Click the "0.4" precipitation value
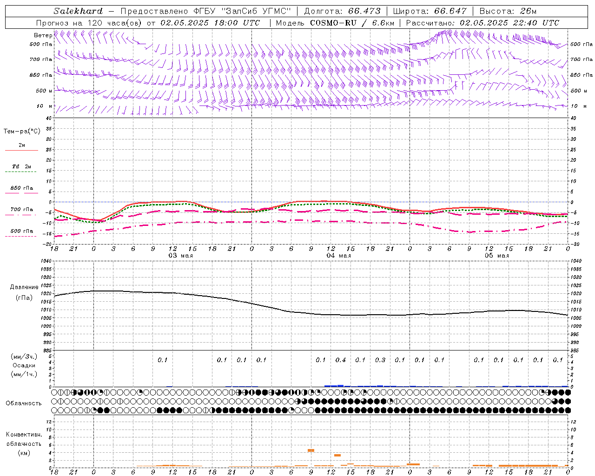This screenshot has height=476, width=595. point(341,360)
